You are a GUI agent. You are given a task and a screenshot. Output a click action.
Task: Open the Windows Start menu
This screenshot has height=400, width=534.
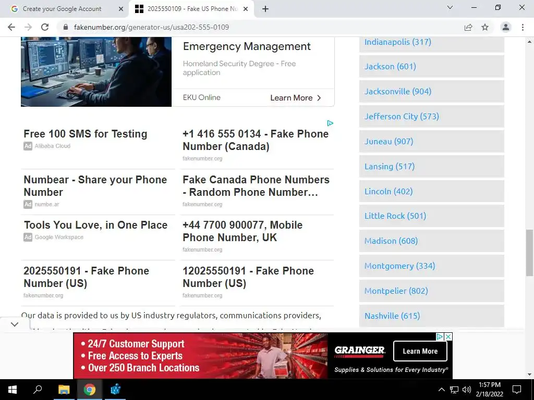click(13, 390)
